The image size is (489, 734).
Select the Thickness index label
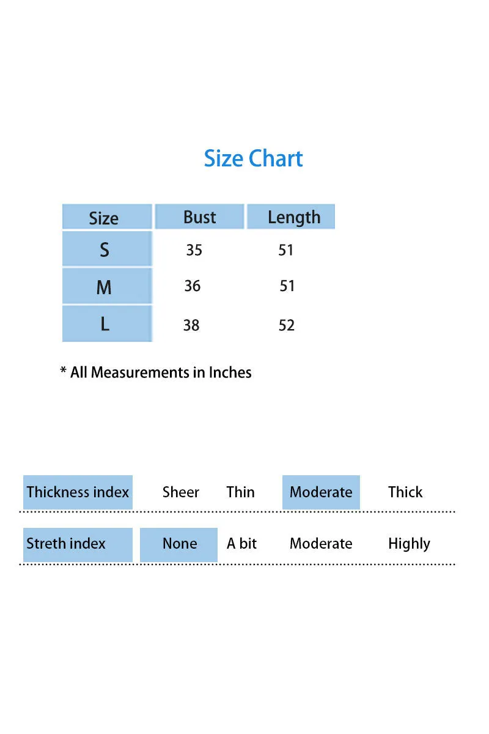coord(78,492)
